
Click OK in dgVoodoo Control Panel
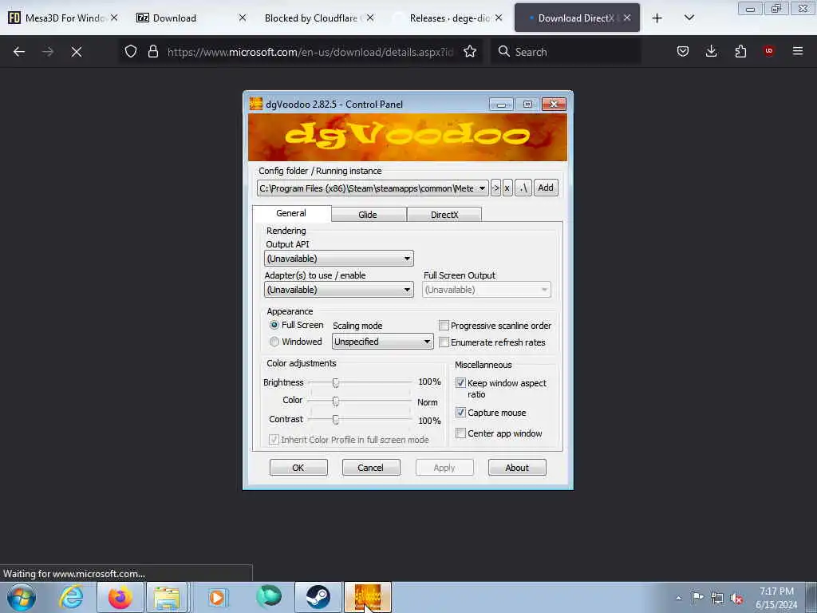click(298, 468)
